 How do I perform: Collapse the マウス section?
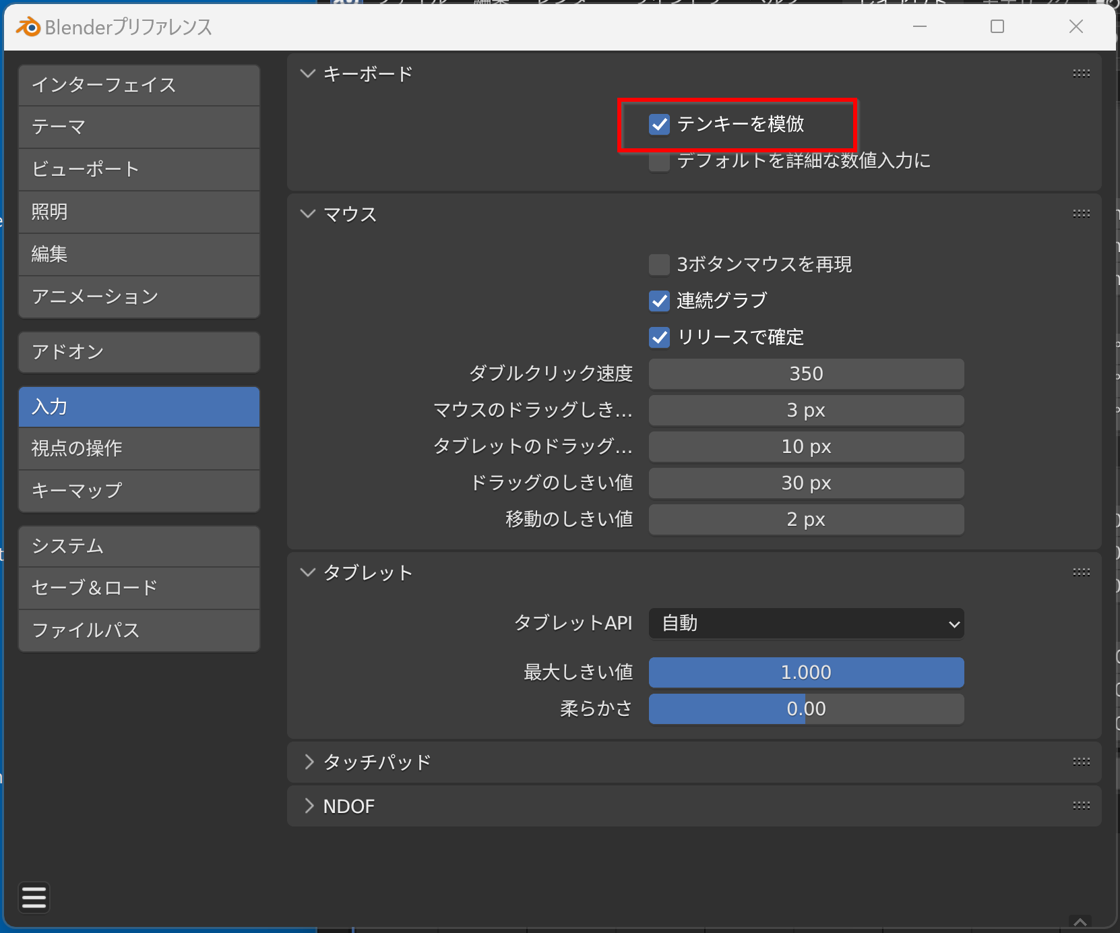tap(308, 214)
